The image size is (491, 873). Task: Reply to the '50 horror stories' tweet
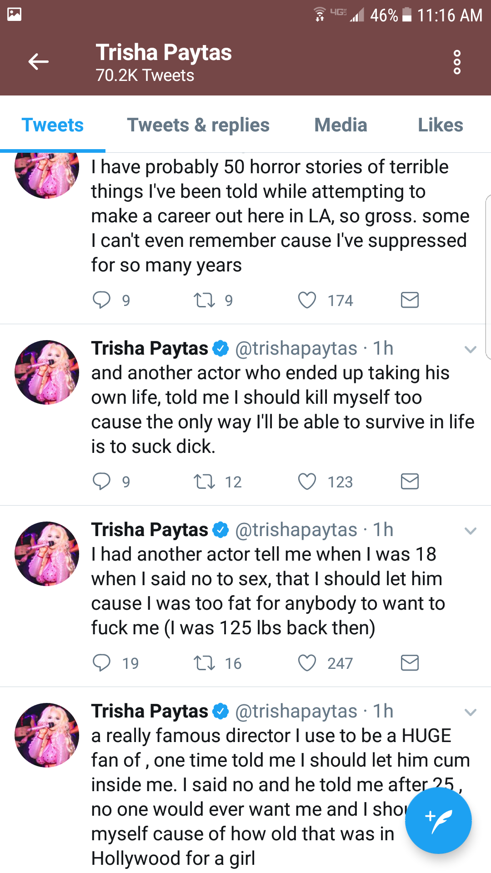(x=101, y=300)
